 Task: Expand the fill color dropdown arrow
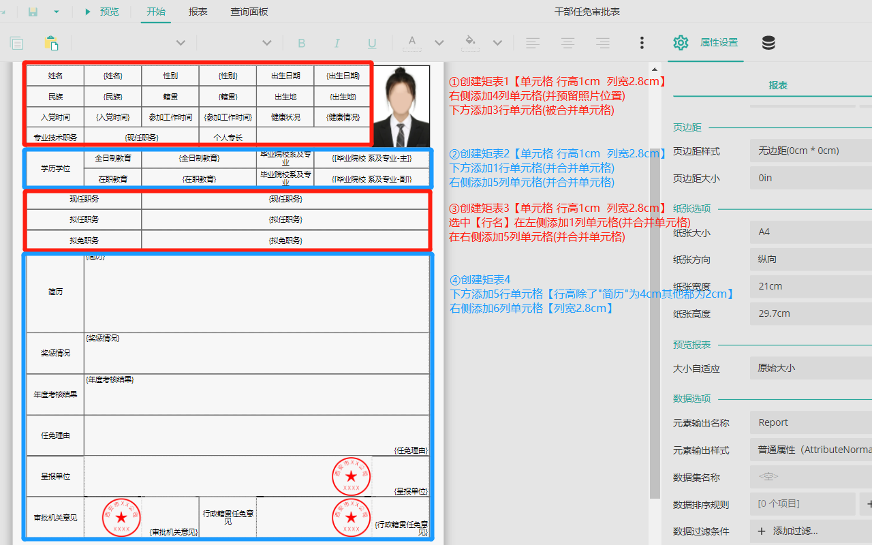point(497,43)
